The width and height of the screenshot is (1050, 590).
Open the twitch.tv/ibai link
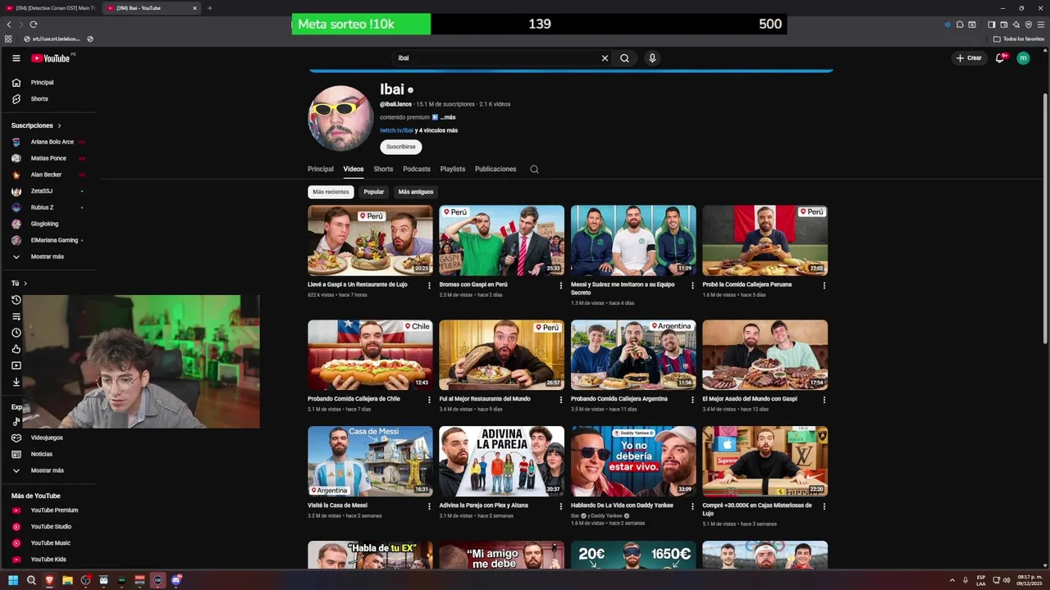(396, 130)
